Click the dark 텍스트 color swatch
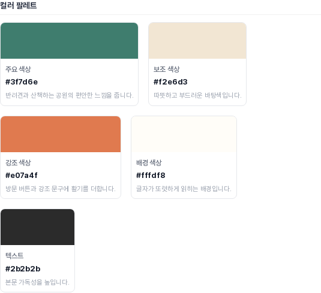 pos(37,227)
